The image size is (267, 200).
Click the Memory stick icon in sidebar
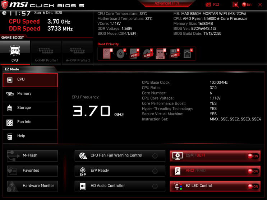tap(10, 94)
